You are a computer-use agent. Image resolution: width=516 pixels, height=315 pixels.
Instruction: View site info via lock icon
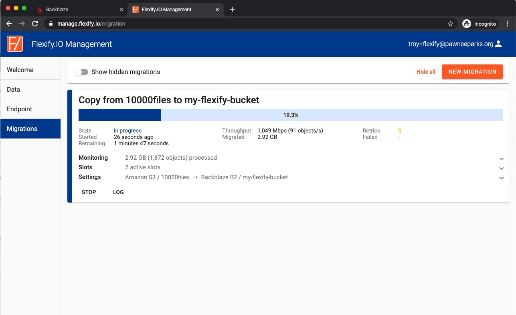51,24
